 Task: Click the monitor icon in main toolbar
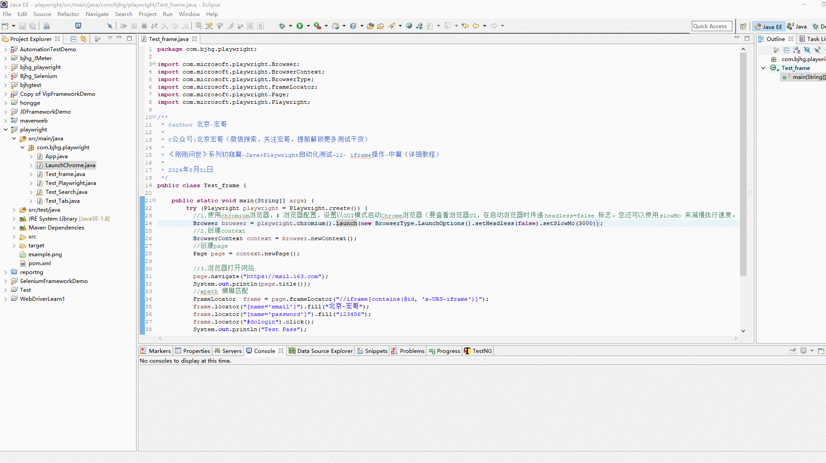pos(78,26)
